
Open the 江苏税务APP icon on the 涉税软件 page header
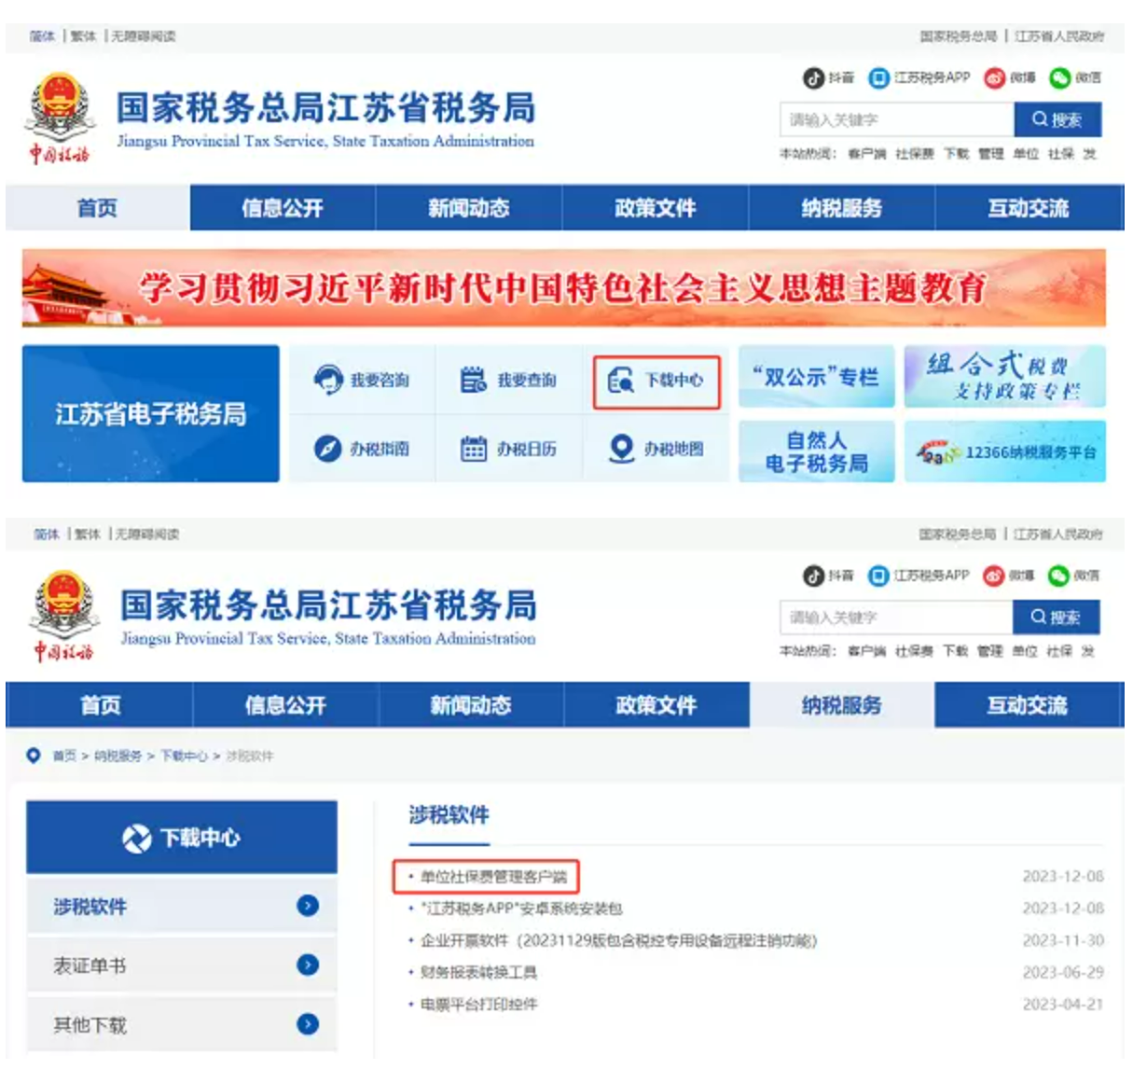(878, 576)
